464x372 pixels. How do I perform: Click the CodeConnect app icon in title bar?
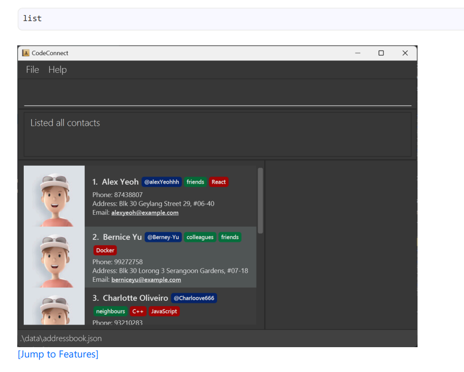(26, 53)
